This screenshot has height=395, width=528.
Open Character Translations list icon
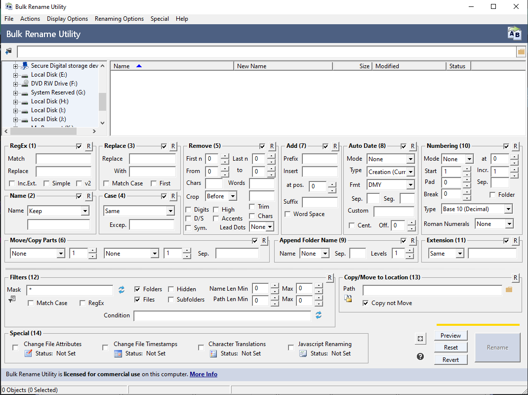tap(213, 353)
